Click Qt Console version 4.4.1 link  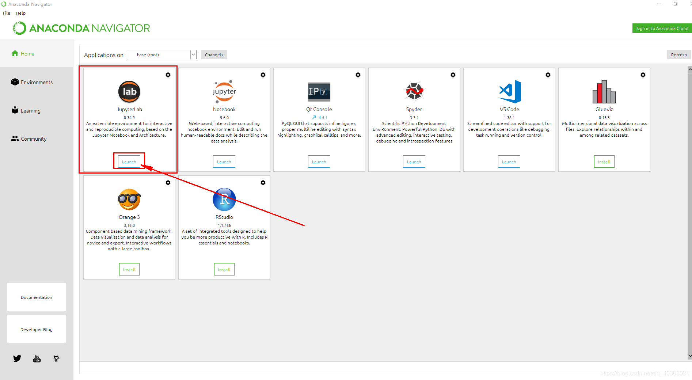(323, 118)
